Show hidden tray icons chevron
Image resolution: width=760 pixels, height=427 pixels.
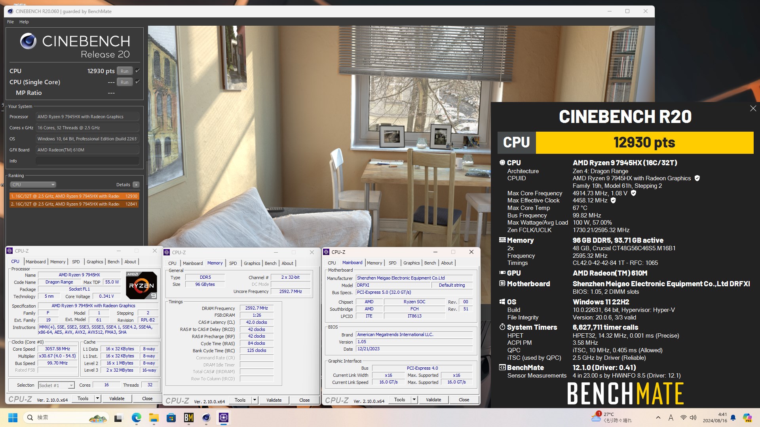point(658,418)
